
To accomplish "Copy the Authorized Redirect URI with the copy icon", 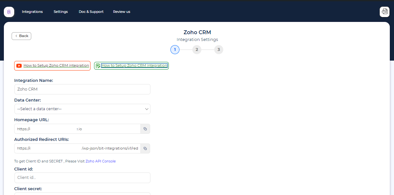I will pyautogui.click(x=145, y=148).
